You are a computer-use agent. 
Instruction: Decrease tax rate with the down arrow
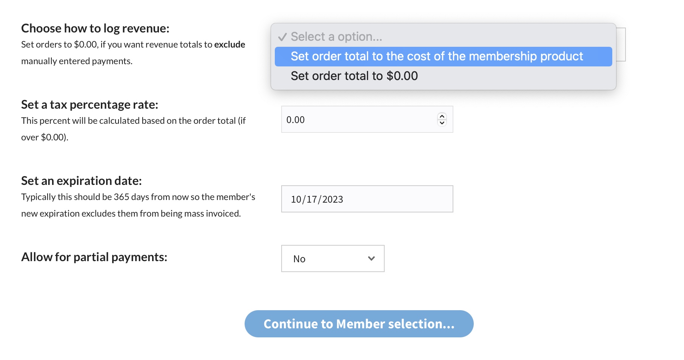442,123
